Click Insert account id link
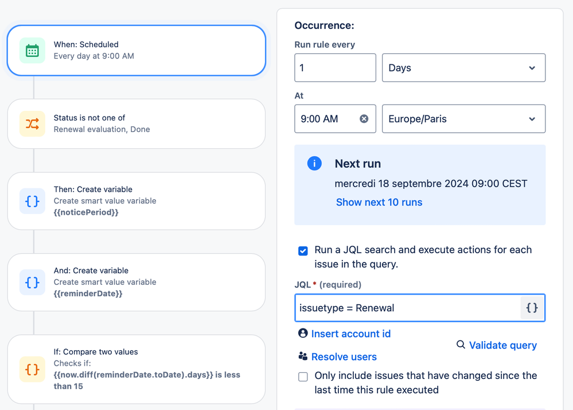The height and width of the screenshot is (410, 573). pyautogui.click(x=350, y=334)
